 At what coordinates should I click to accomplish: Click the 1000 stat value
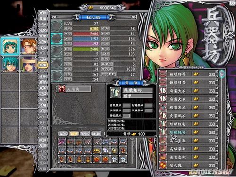point(131,69)
